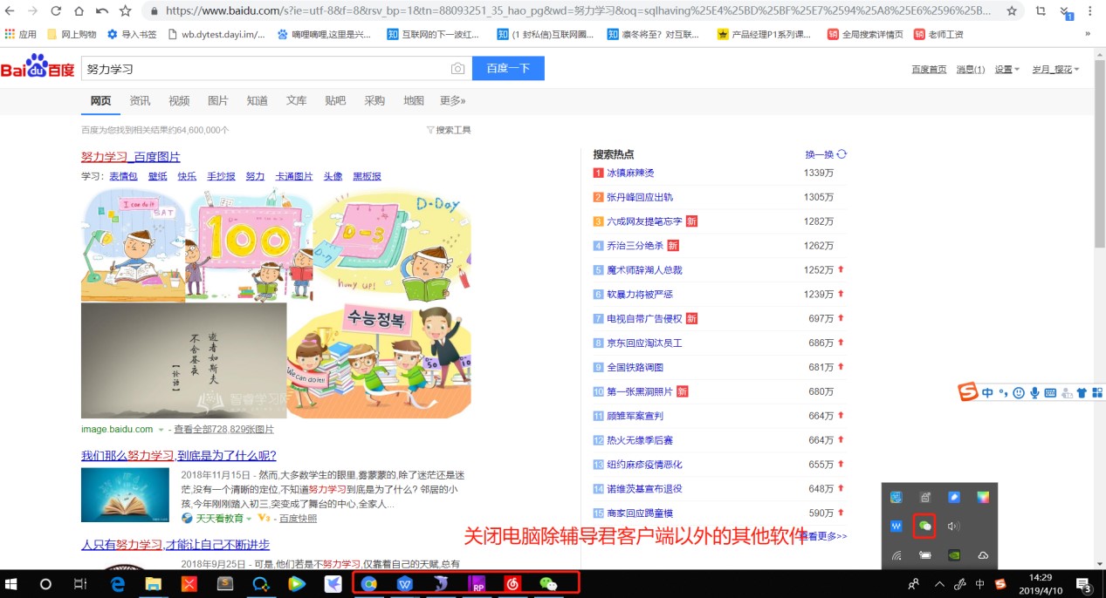Open 我们那么努力学习,到底是为了什么呢? result
The image size is (1106, 598).
179,455
